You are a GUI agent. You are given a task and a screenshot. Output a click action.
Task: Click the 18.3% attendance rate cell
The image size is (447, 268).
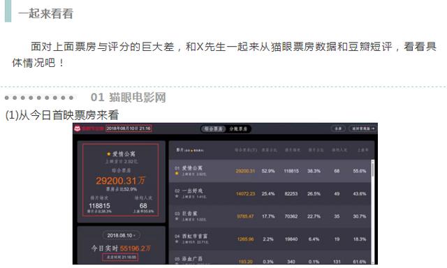pyautogui.click(x=360, y=239)
